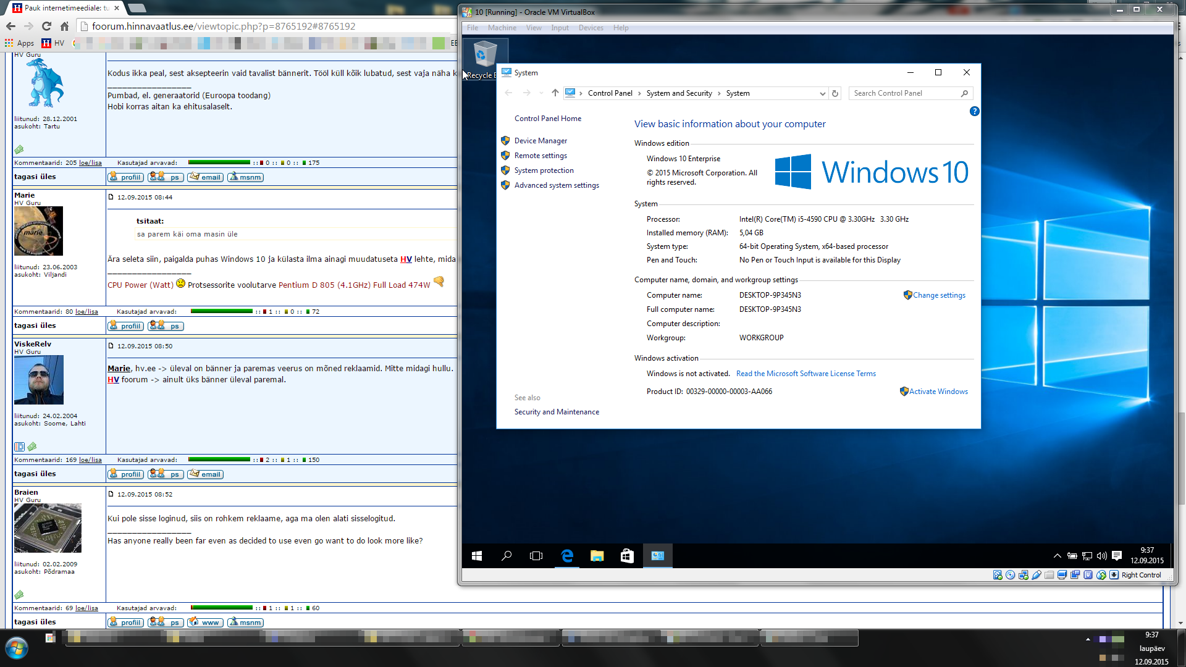
Task: Reload the page in Chrome
Action: [x=46, y=26]
